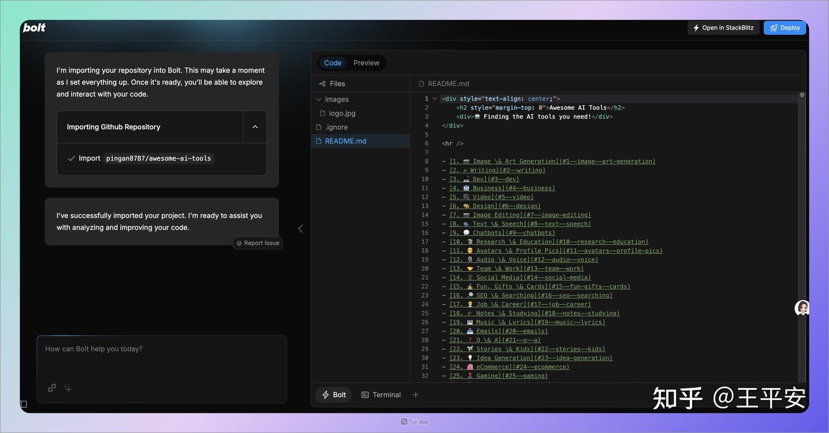Focus the 'How can Bolt help you today?' input
This screenshot has width=829, height=433.
pyautogui.click(x=162, y=349)
